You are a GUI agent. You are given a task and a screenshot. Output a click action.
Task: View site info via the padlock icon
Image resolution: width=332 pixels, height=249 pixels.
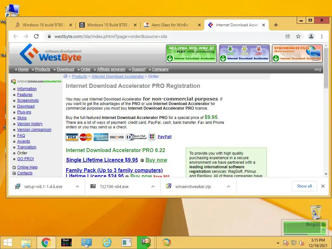coord(49,36)
